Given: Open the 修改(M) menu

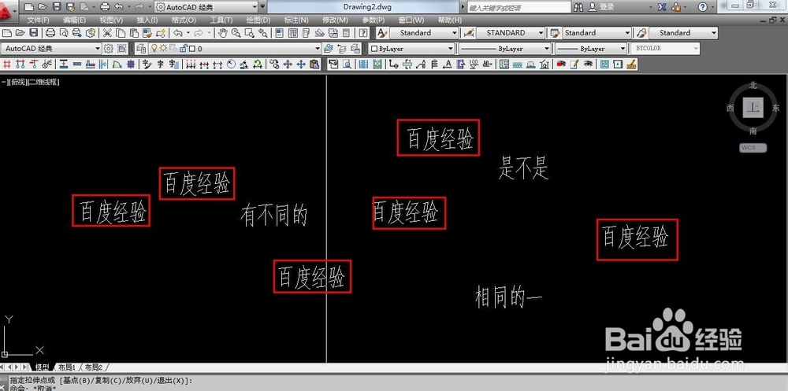Looking at the screenshot, I should coord(335,20).
